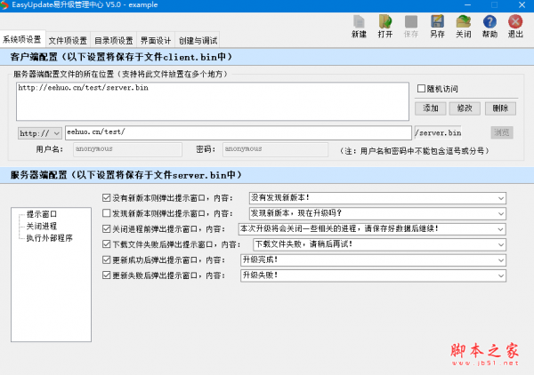Select 提示窗口 in the tree
This screenshot has width=534, height=375.
[x=42, y=214]
